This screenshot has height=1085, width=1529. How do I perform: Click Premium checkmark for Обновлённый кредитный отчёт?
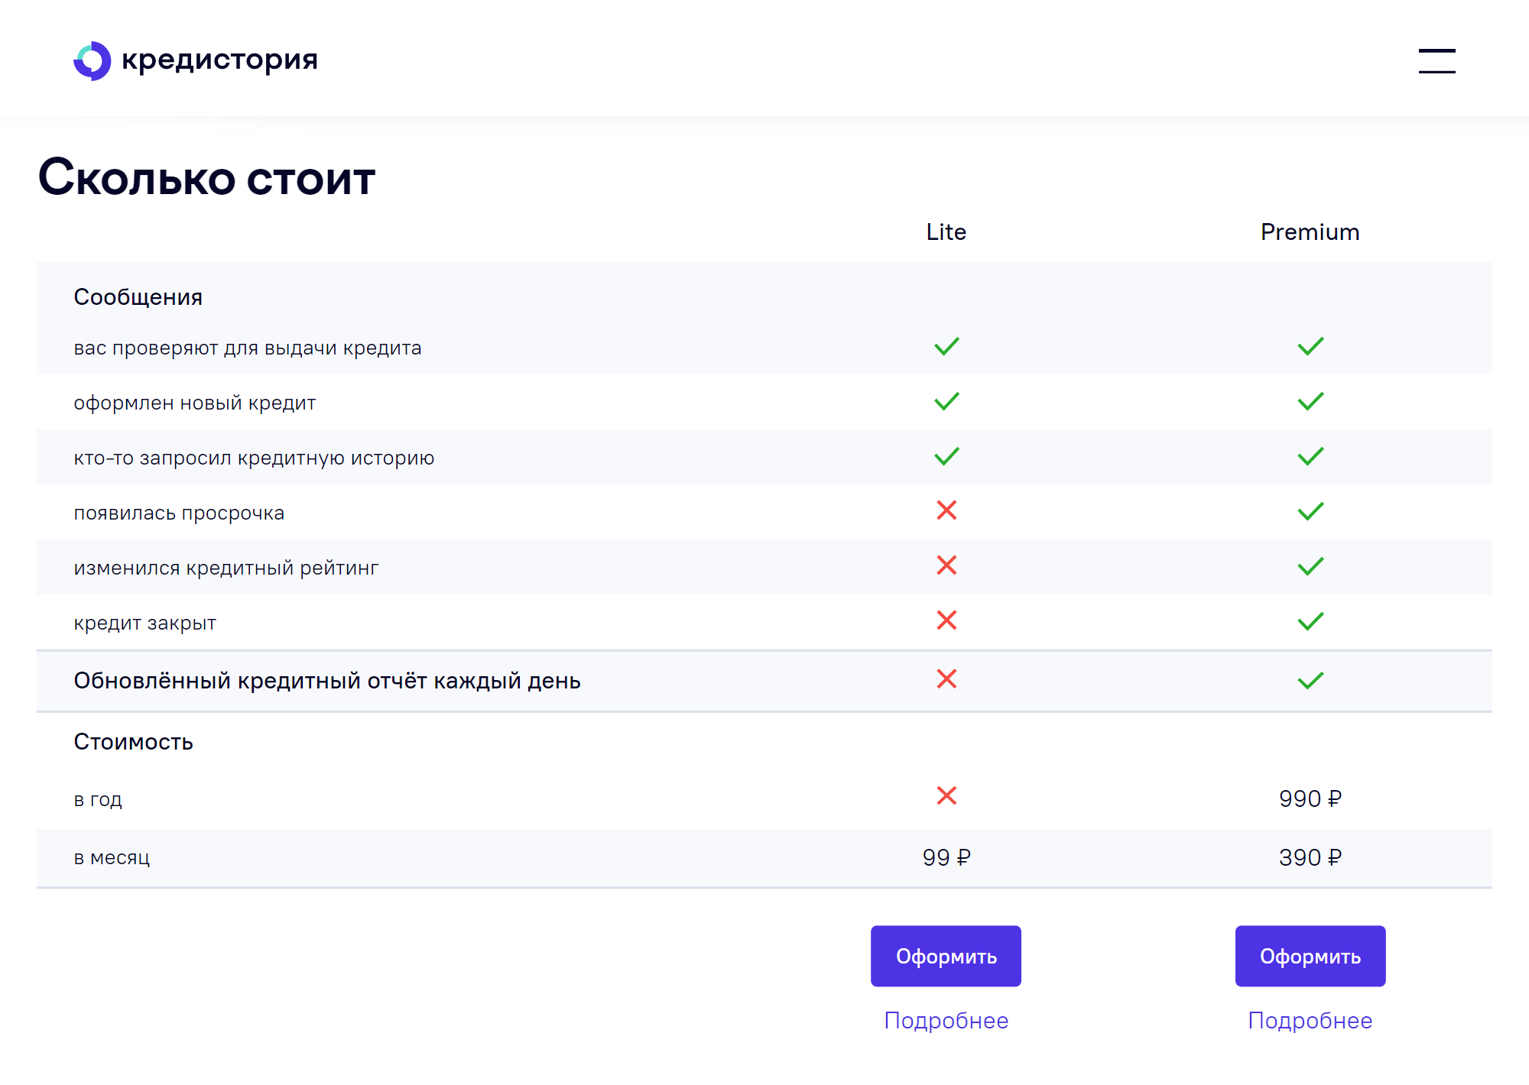1310,680
